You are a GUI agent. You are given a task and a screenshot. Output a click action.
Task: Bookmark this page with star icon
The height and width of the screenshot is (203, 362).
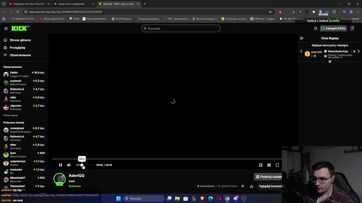[270, 12]
